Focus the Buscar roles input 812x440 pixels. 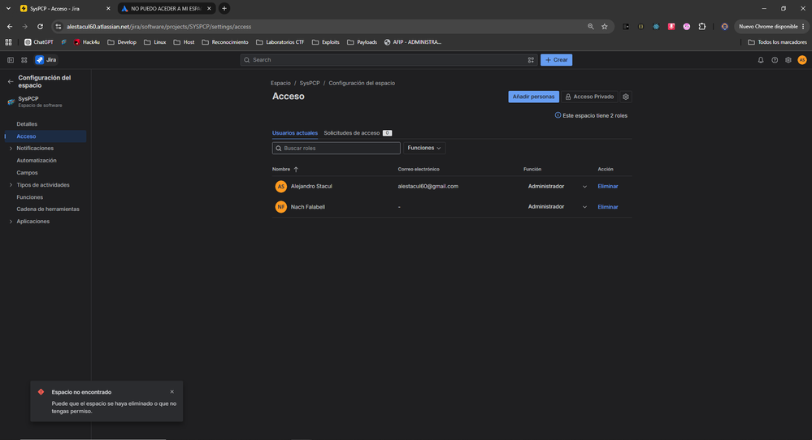(336, 148)
